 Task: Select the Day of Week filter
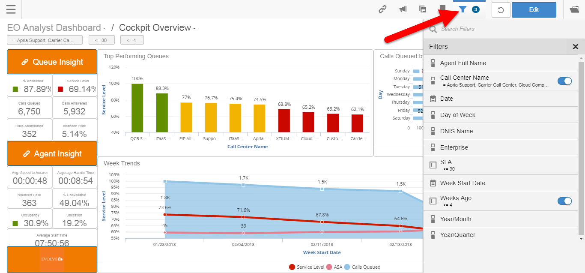(457, 115)
